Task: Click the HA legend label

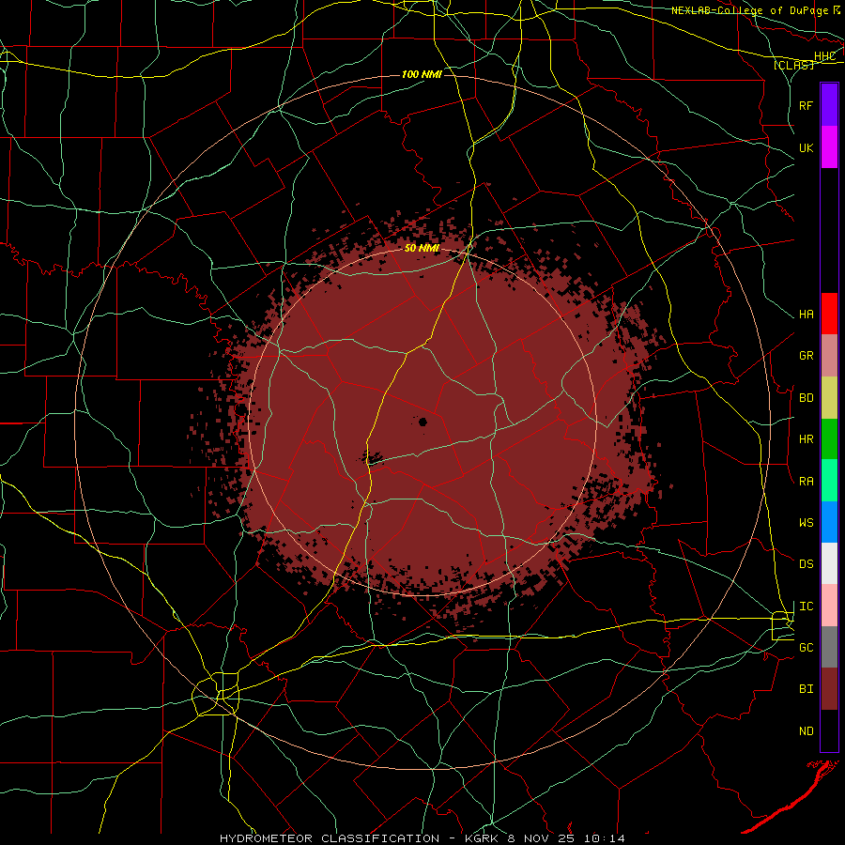Action: (806, 315)
